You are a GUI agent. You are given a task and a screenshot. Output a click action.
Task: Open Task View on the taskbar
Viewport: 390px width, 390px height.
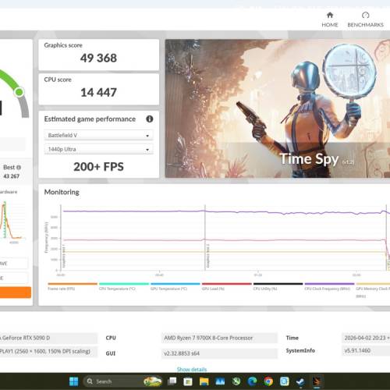[x=172, y=381]
